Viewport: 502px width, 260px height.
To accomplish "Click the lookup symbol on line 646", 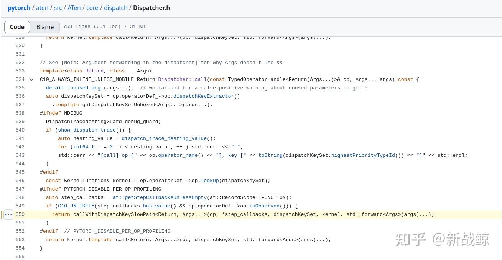I will coord(210,181).
